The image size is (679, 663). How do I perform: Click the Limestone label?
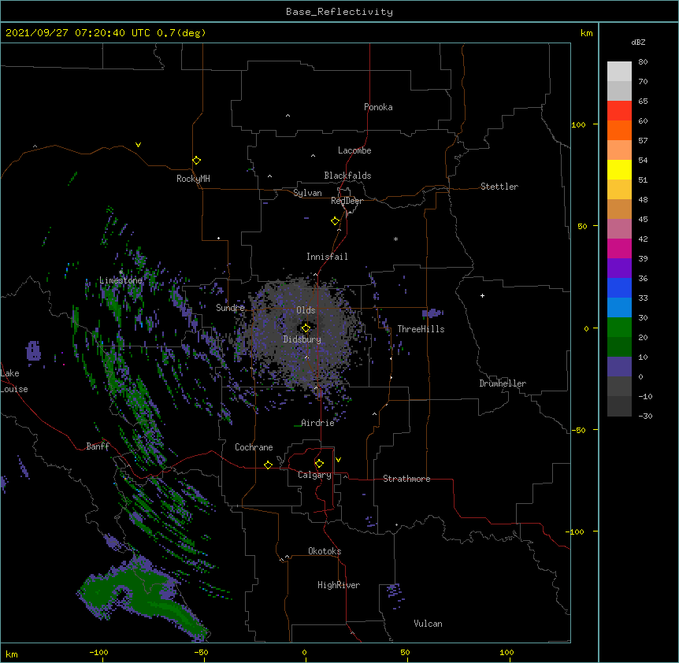[121, 280]
